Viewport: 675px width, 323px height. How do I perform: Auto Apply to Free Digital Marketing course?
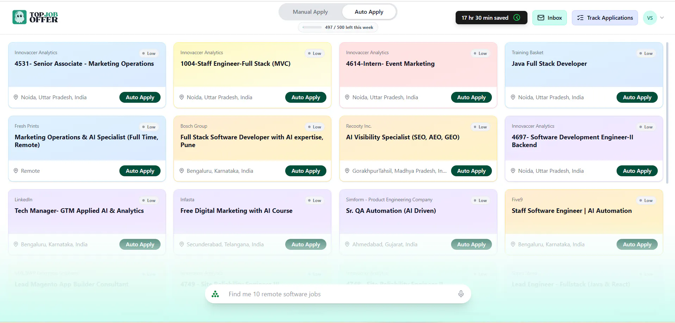pyautogui.click(x=306, y=244)
